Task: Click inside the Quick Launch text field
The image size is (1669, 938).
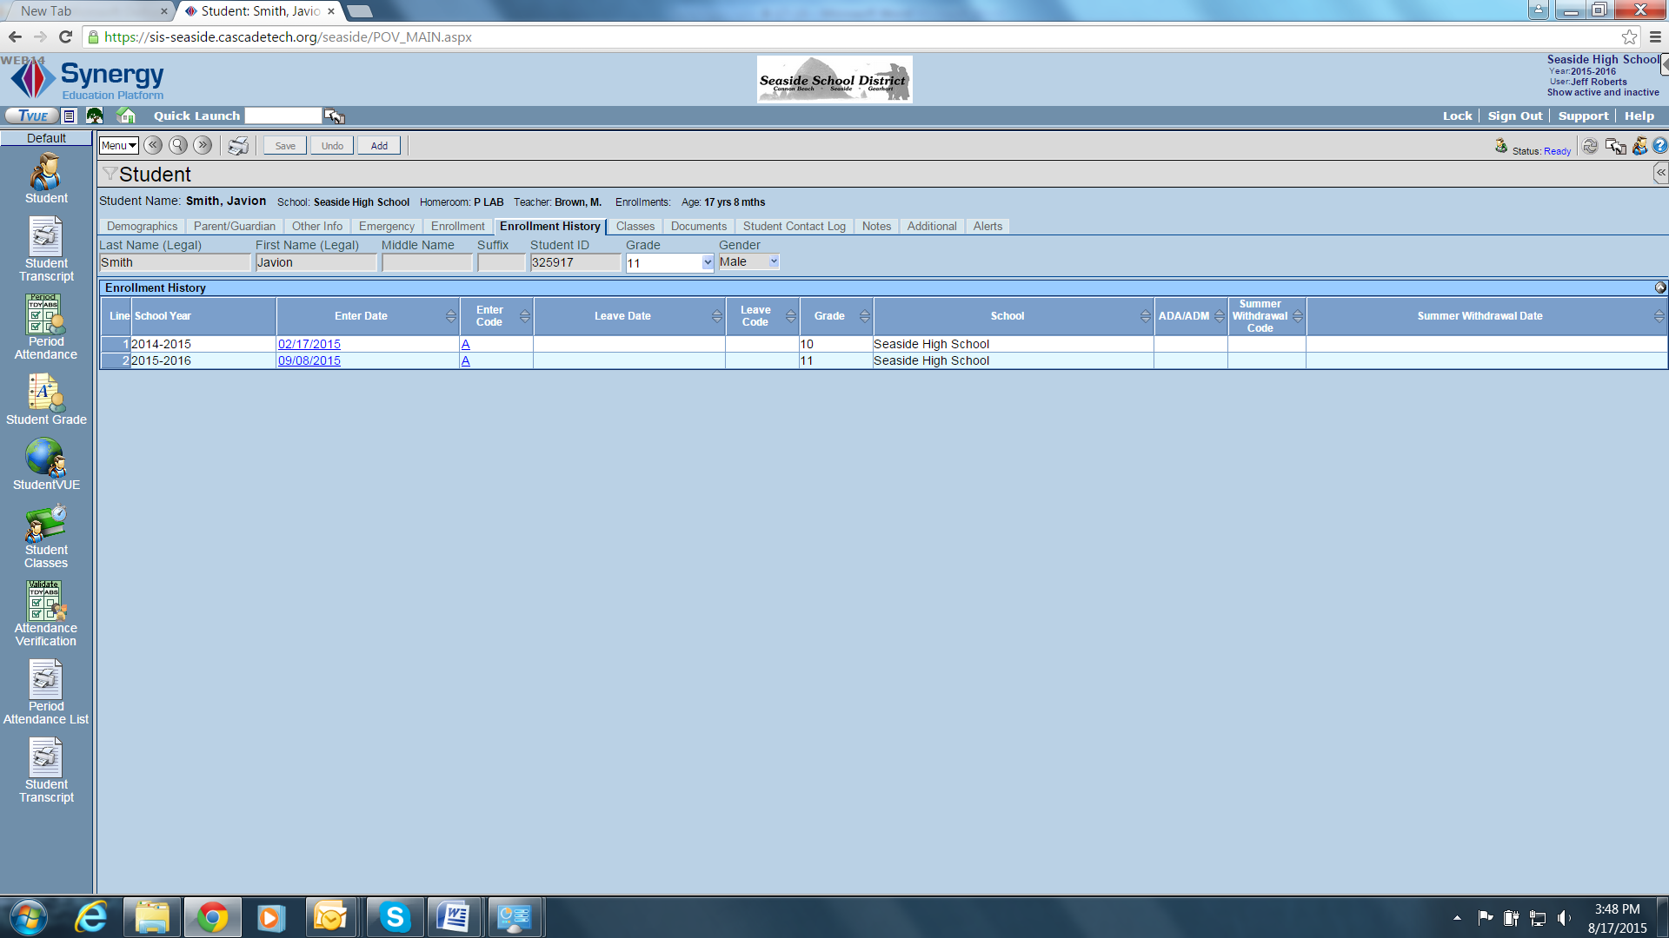Action: [x=283, y=116]
